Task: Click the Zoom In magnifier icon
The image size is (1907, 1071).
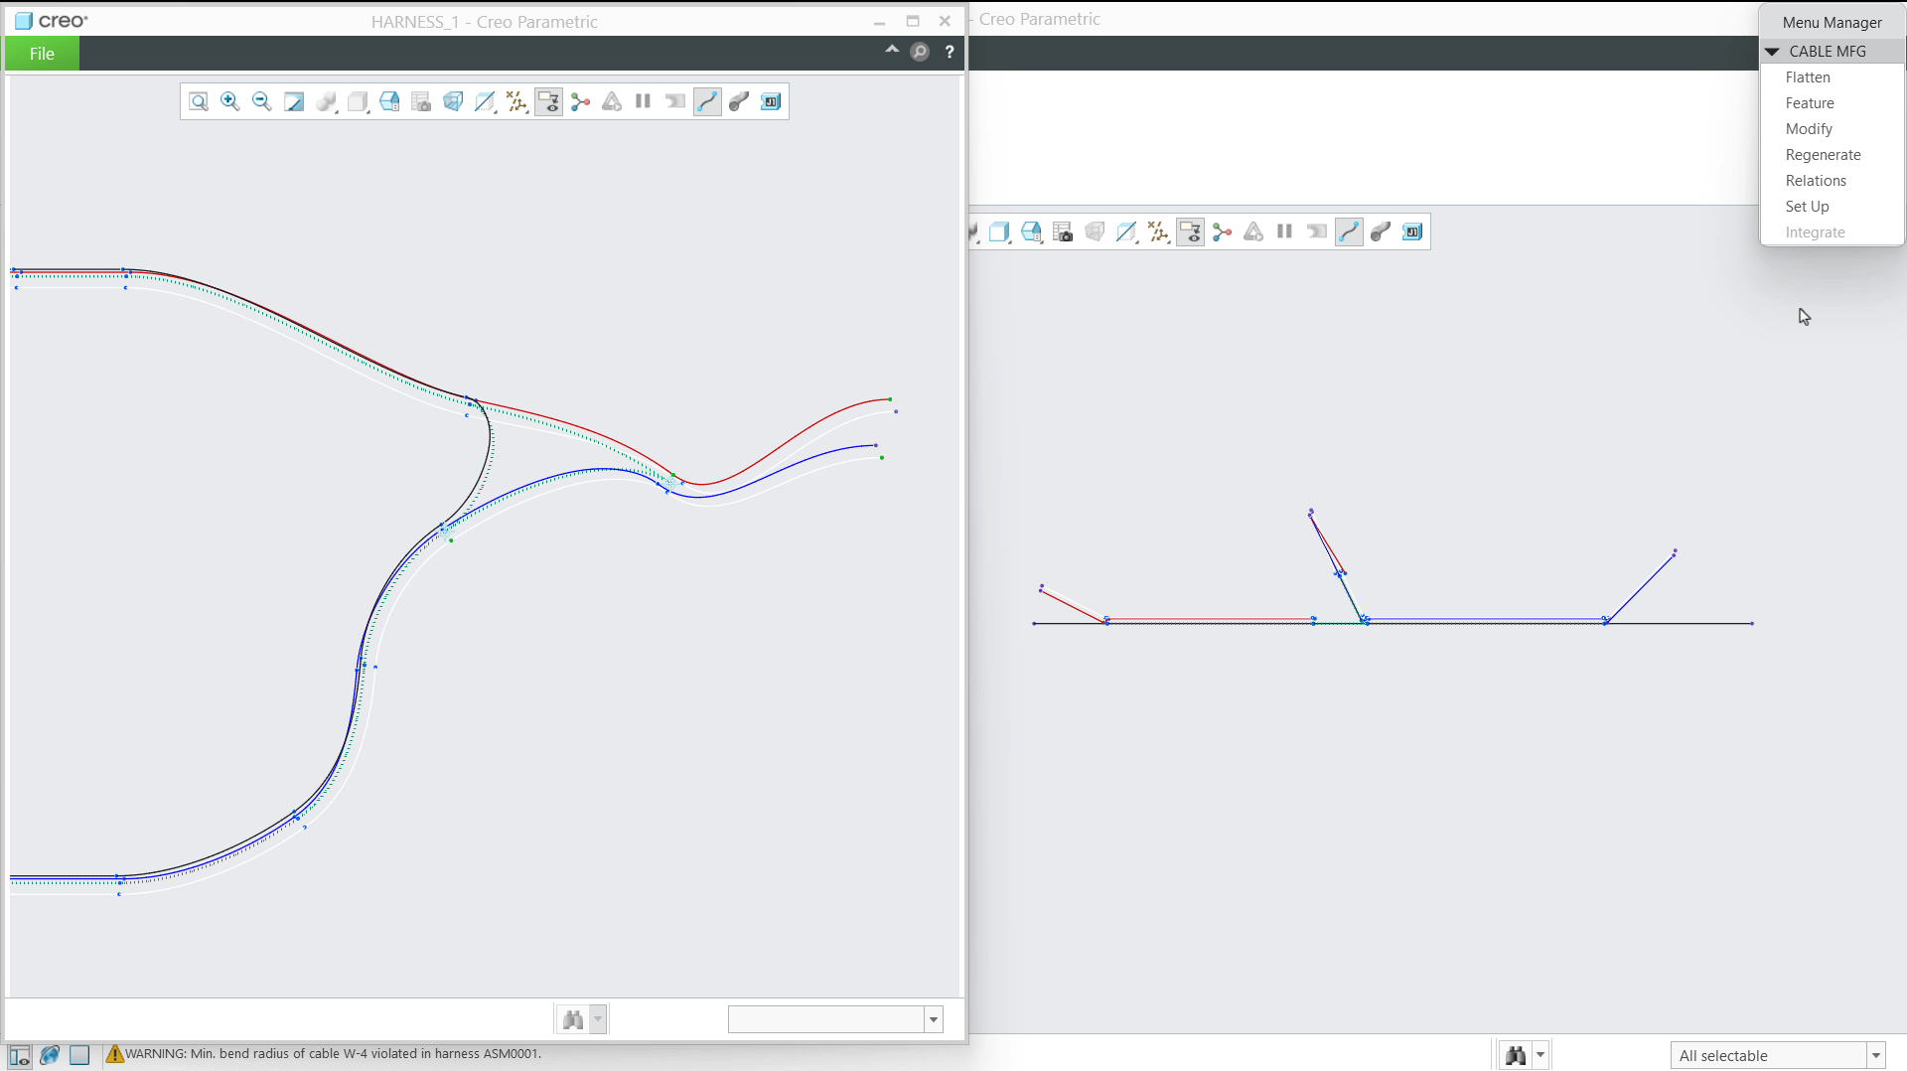Action: 230,101
